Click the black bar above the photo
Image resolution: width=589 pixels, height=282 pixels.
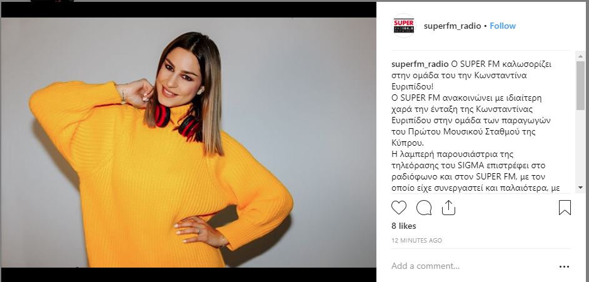click(189, 10)
